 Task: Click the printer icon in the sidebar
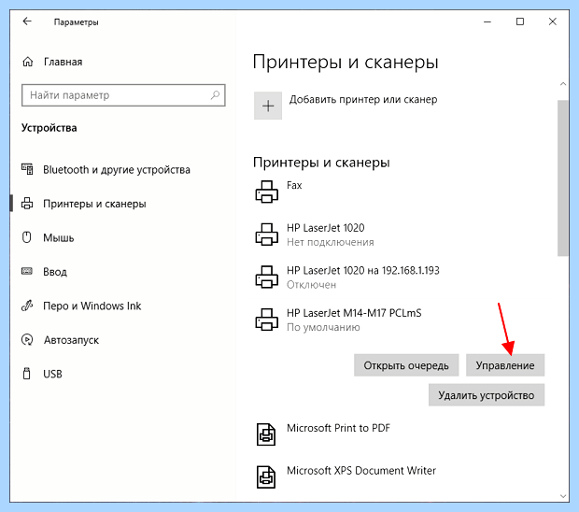[x=27, y=203]
